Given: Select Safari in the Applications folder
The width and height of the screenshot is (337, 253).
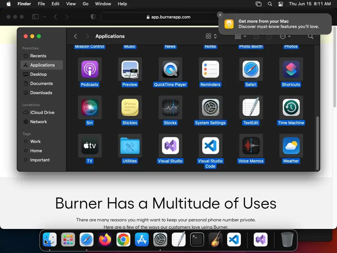Looking at the screenshot, I should (251, 69).
